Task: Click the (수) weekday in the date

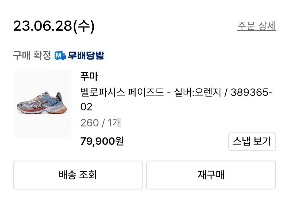Action: (x=84, y=26)
